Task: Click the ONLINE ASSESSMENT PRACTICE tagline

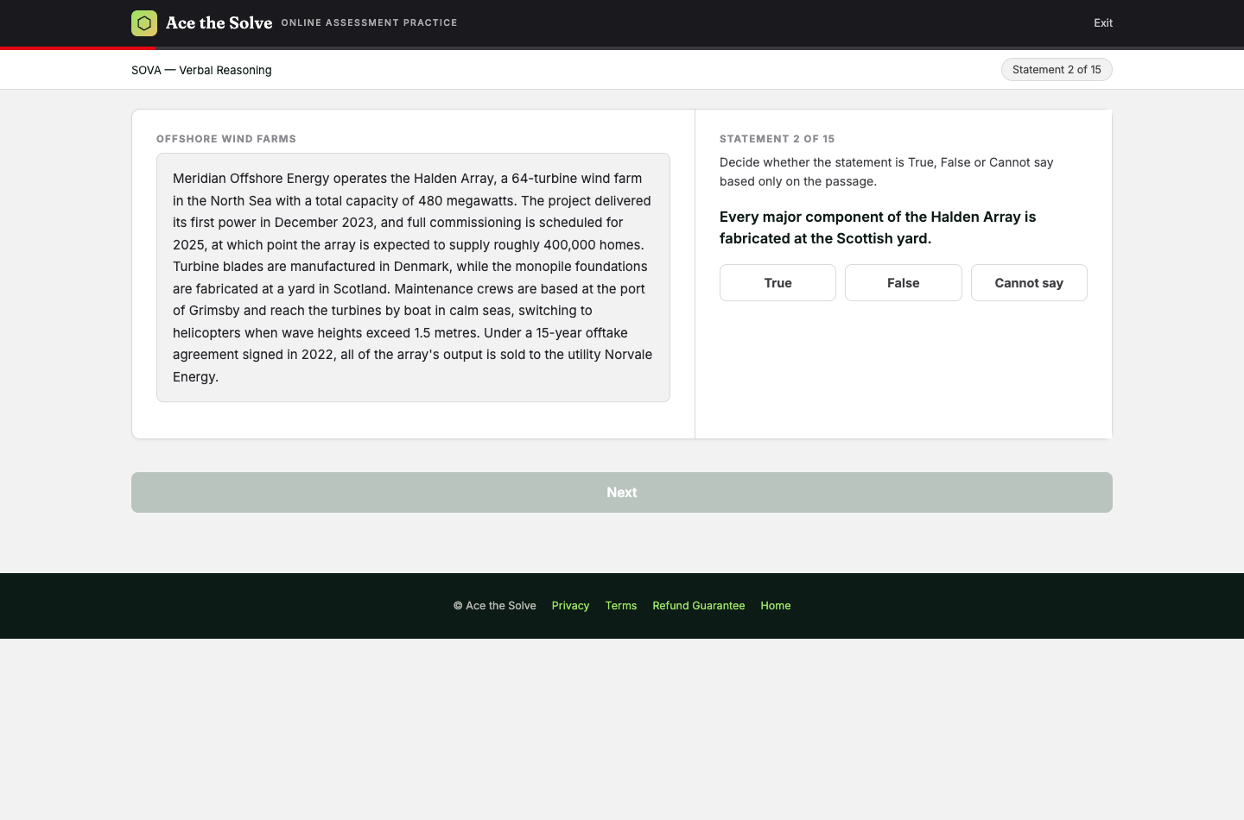Action: 369,22
